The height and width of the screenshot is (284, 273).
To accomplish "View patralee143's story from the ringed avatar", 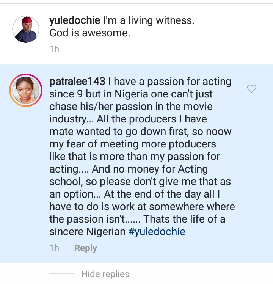I will (x=26, y=89).
